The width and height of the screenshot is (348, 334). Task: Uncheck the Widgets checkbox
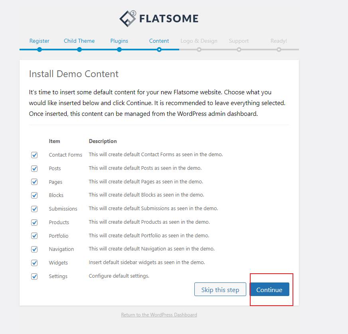[34, 263]
